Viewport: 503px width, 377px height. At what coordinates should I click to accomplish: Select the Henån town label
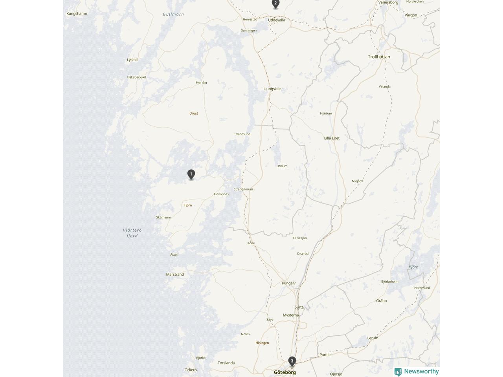(x=201, y=82)
